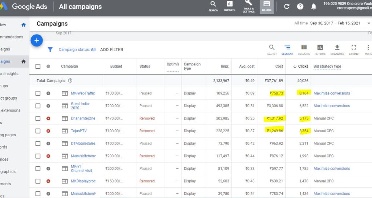This screenshot has width=372, height=198.
Task: Click the blue plus new campaign button
Action: coord(37,40)
